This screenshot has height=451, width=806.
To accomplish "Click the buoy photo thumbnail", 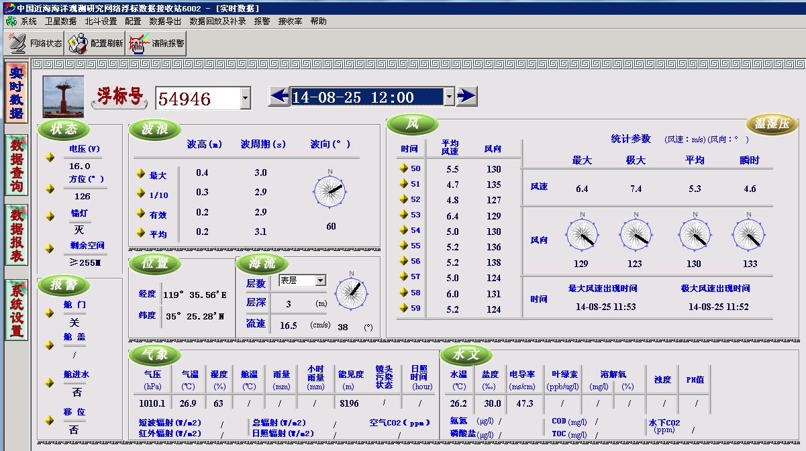I will (64, 97).
